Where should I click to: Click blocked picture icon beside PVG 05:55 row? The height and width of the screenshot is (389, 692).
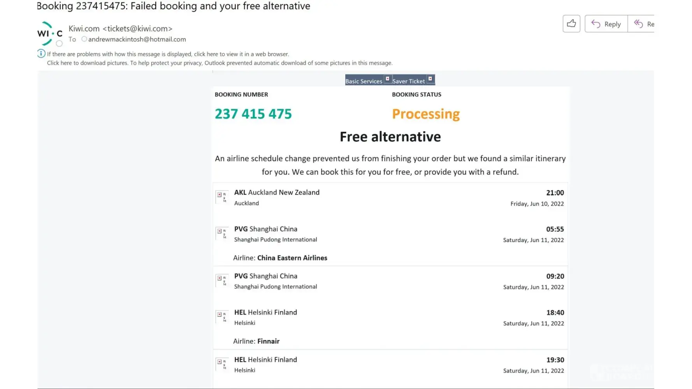(x=222, y=233)
